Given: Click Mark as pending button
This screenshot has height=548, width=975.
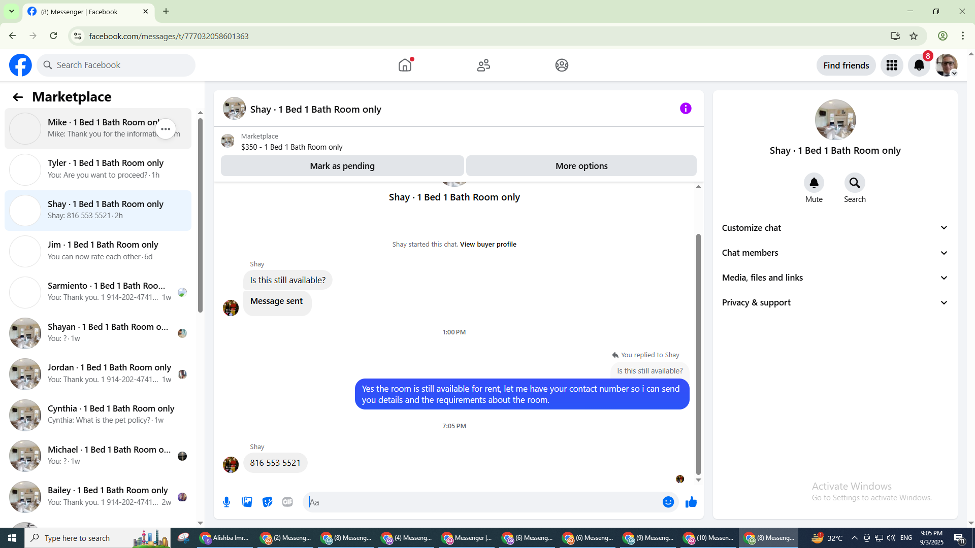Looking at the screenshot, I should (x=342, y=166).
